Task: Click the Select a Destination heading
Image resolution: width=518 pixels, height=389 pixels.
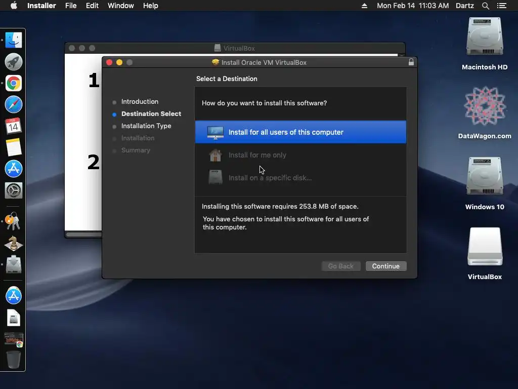Action: (x=227, y=79)
